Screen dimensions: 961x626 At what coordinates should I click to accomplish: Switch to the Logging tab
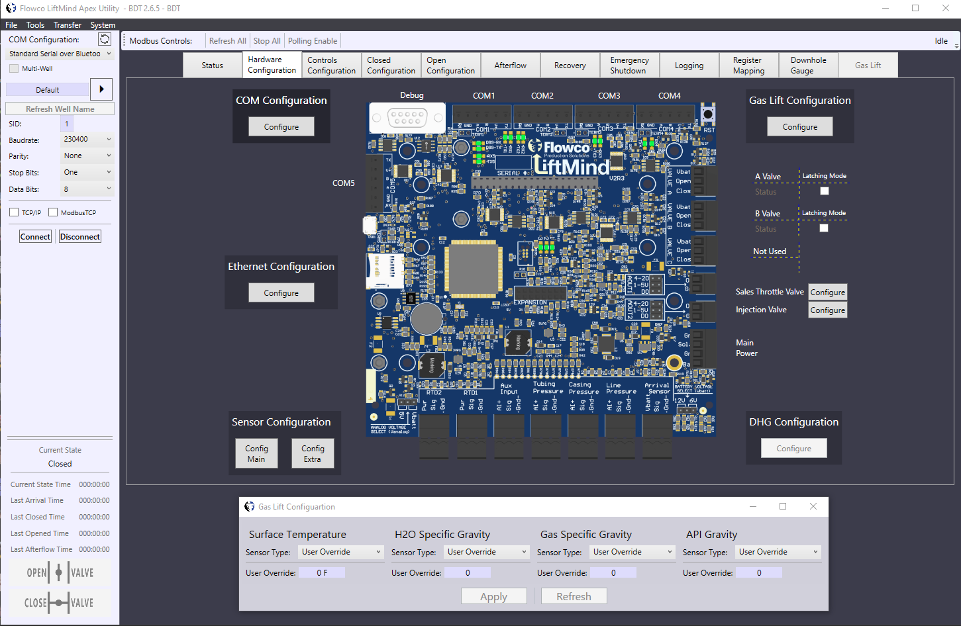(689, 66)
